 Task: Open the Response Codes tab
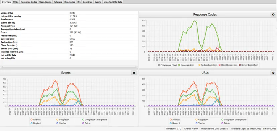pos(29,2)
